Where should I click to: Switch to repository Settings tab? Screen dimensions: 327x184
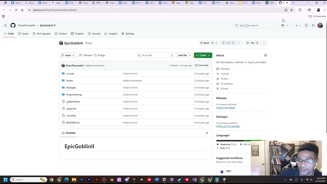[128, 33]
